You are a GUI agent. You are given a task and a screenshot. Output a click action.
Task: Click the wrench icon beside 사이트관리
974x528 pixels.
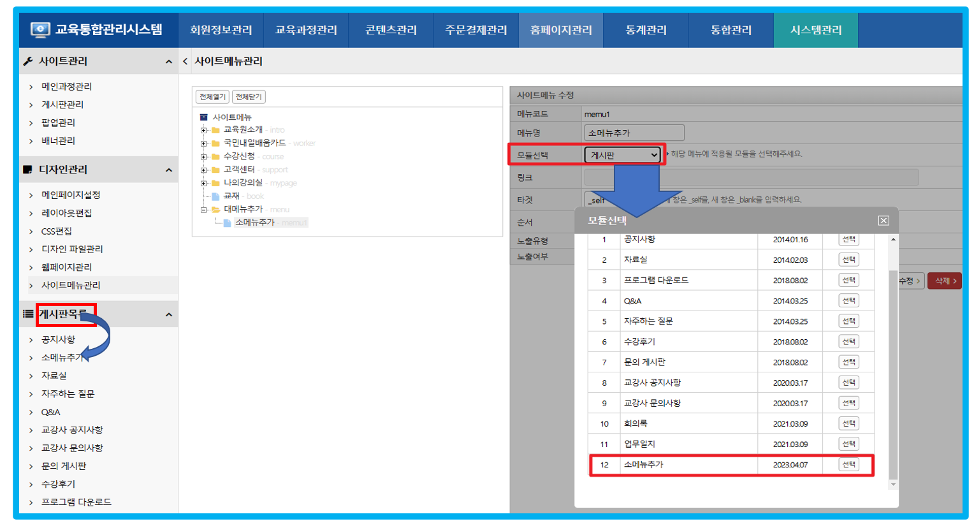(28, 61)
